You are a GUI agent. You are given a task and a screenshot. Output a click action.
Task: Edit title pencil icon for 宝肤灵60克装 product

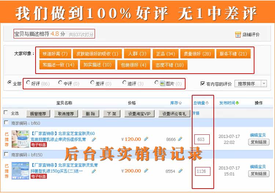pyautogui.click(x=94, y=140)
